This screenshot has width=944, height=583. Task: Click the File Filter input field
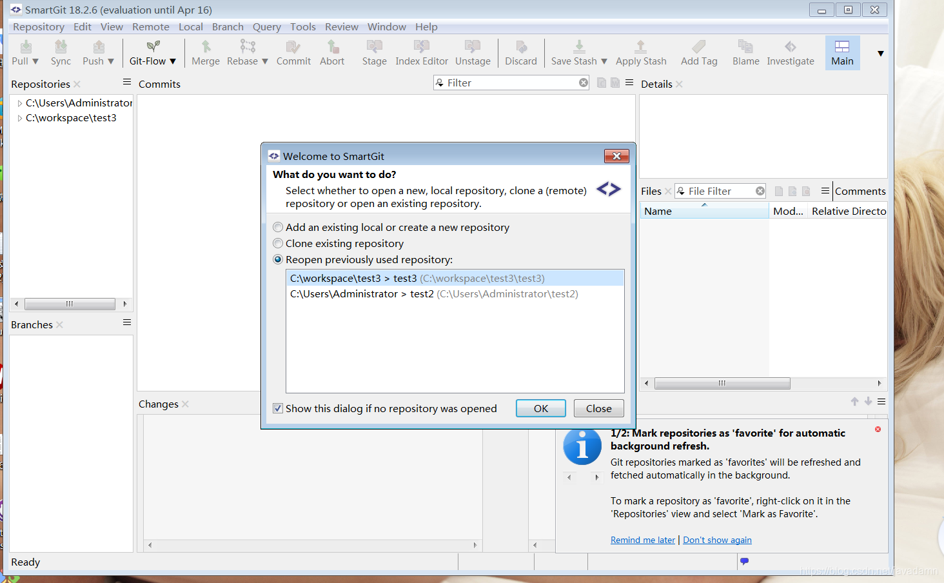pyautogui.click(x=720, y=191)
